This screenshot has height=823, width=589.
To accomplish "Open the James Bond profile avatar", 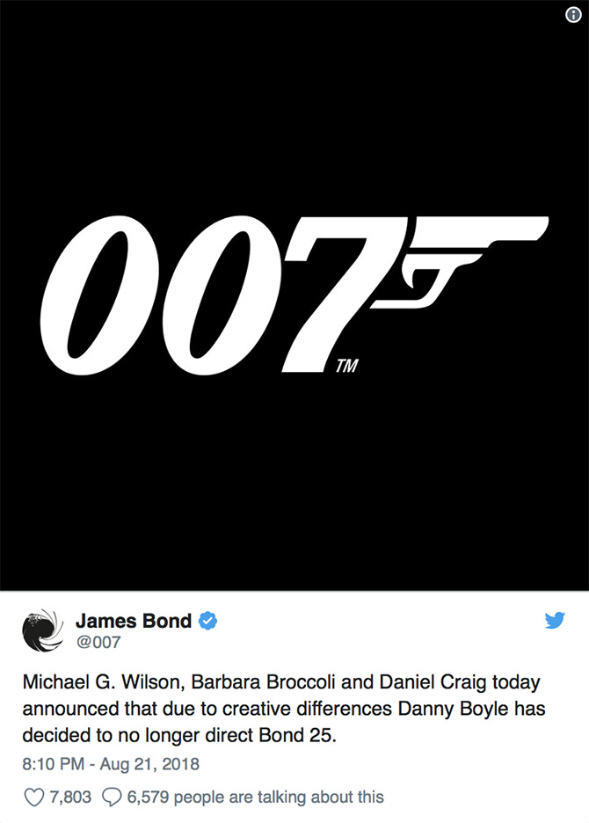I will point(43,630).
